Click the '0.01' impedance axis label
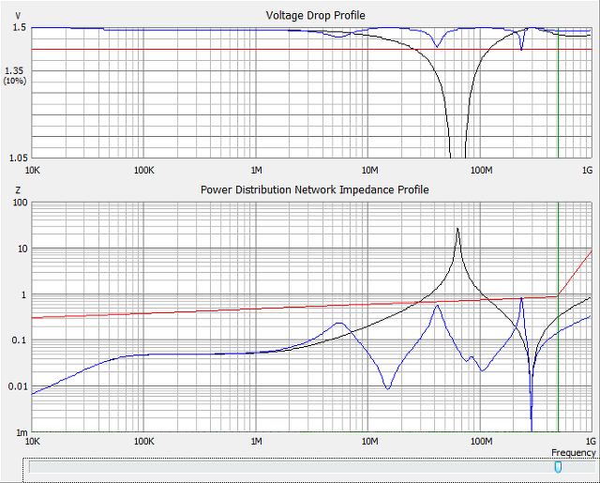Image resolution: width=600 pixels, height=483 pixels. pos(18,386)
